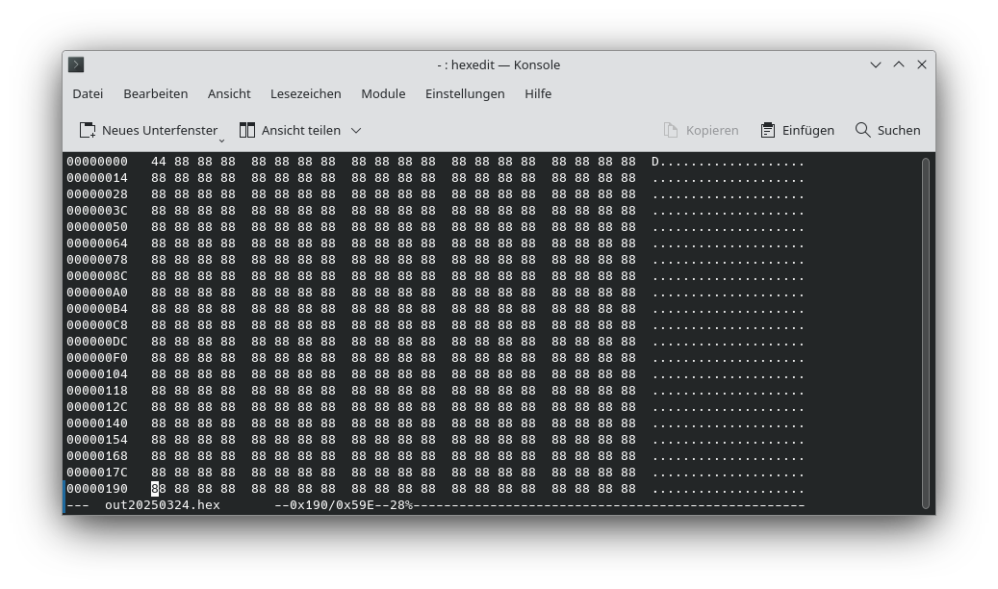The width and height of the screenshot is (998, 589).
Task: Open the Module menu
Action: 383,93
